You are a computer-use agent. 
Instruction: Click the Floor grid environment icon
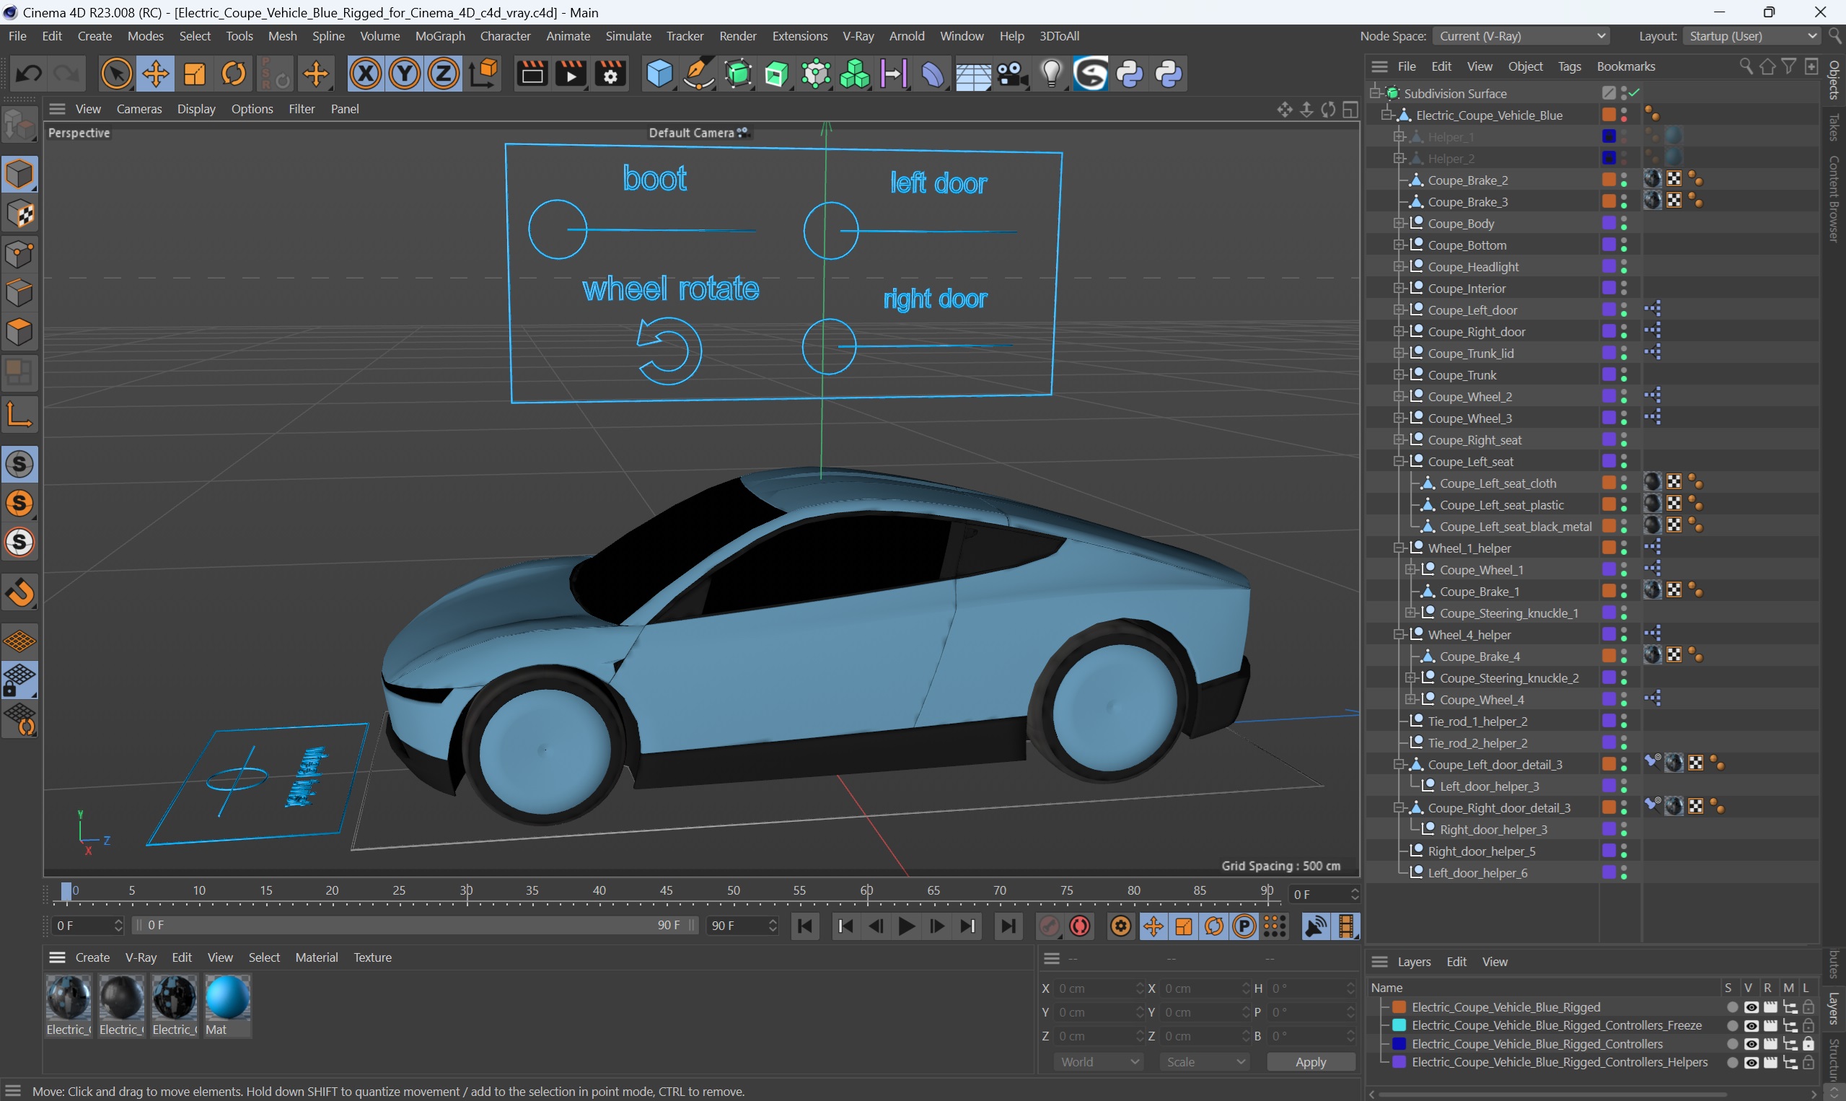(x=972, y=75)
